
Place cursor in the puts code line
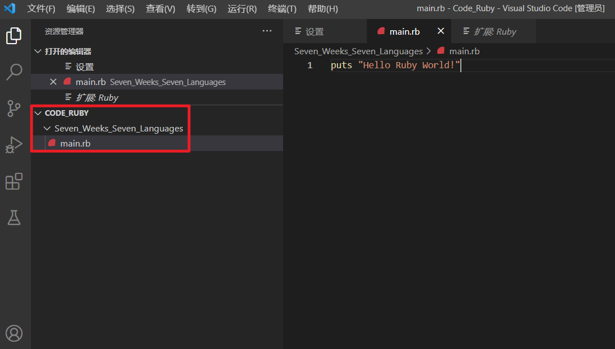pyautogui.click(x=395, y=65)
